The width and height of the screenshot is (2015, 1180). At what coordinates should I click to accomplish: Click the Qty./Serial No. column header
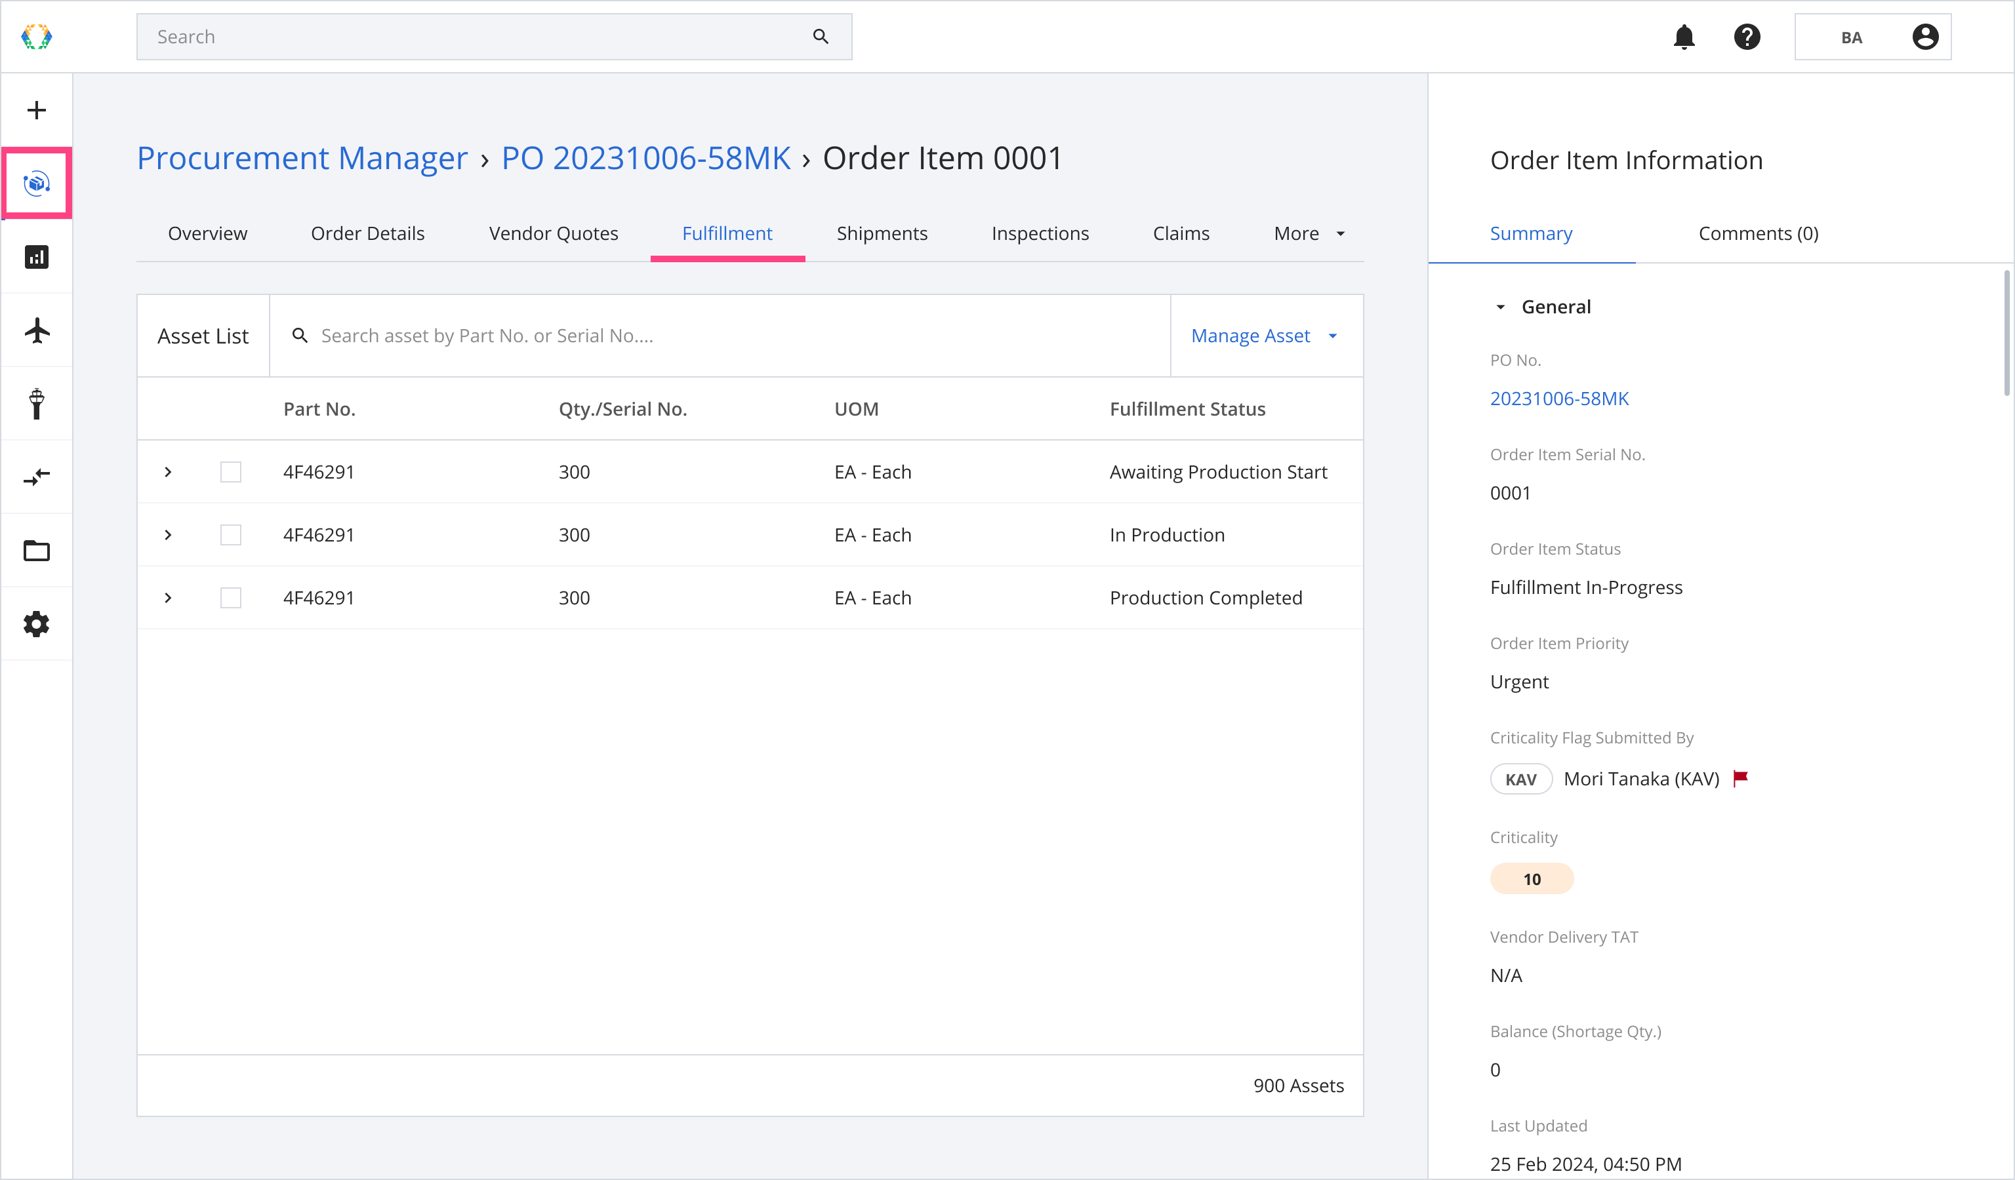623,409
